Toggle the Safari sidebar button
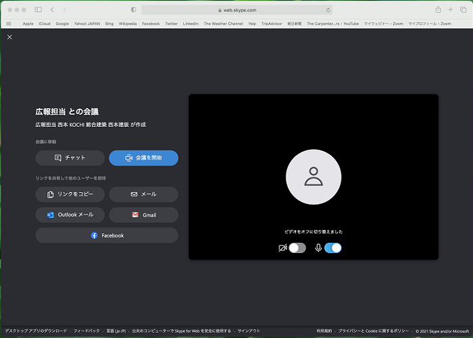 pos(38,9)
